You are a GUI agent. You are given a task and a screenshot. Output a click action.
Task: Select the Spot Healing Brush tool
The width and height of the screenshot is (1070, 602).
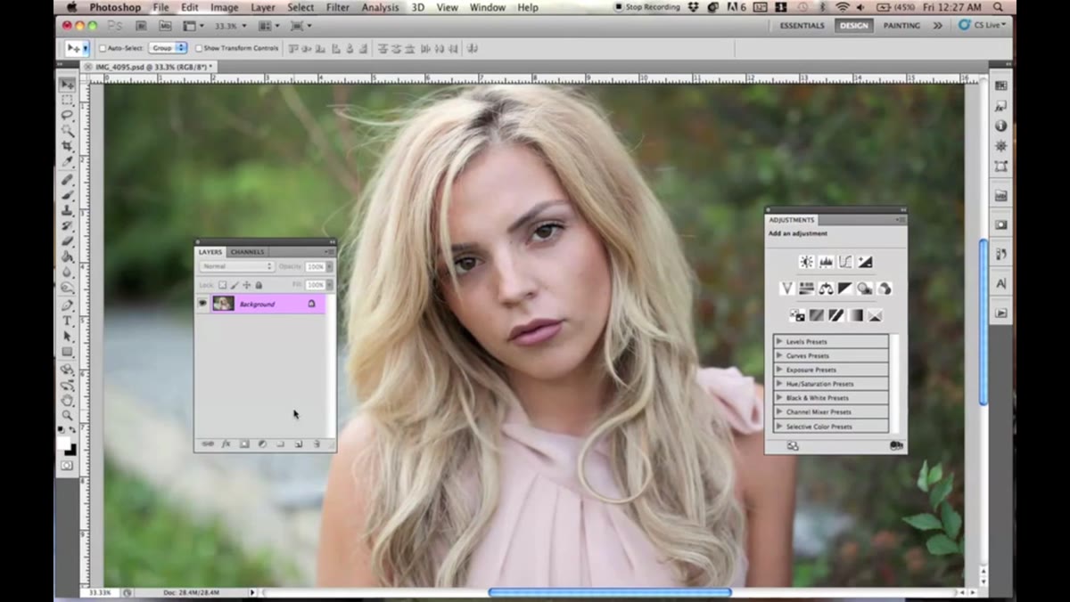(x=67, y=179)
